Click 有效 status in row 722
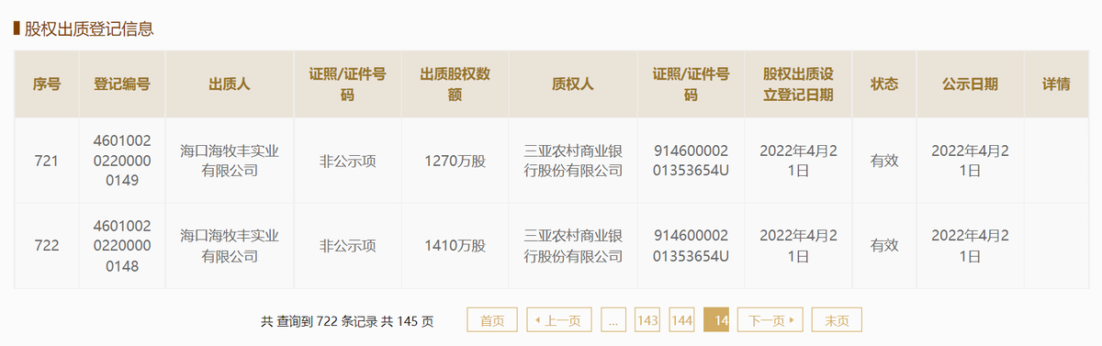1102x346 pixels. click(884, 245)
